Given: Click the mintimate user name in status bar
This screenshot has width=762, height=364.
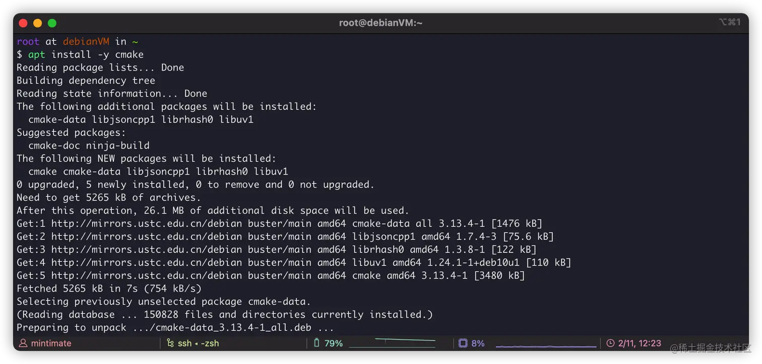Looking at the screenshot, I should pyautogui.click(x=51, y=343).
